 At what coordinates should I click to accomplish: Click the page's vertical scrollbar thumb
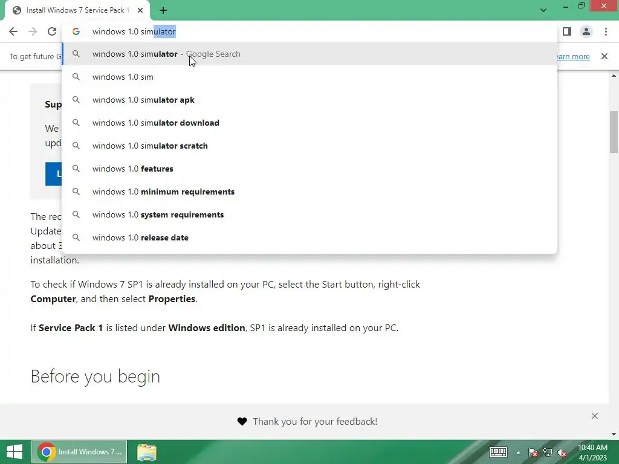[614, 132]
